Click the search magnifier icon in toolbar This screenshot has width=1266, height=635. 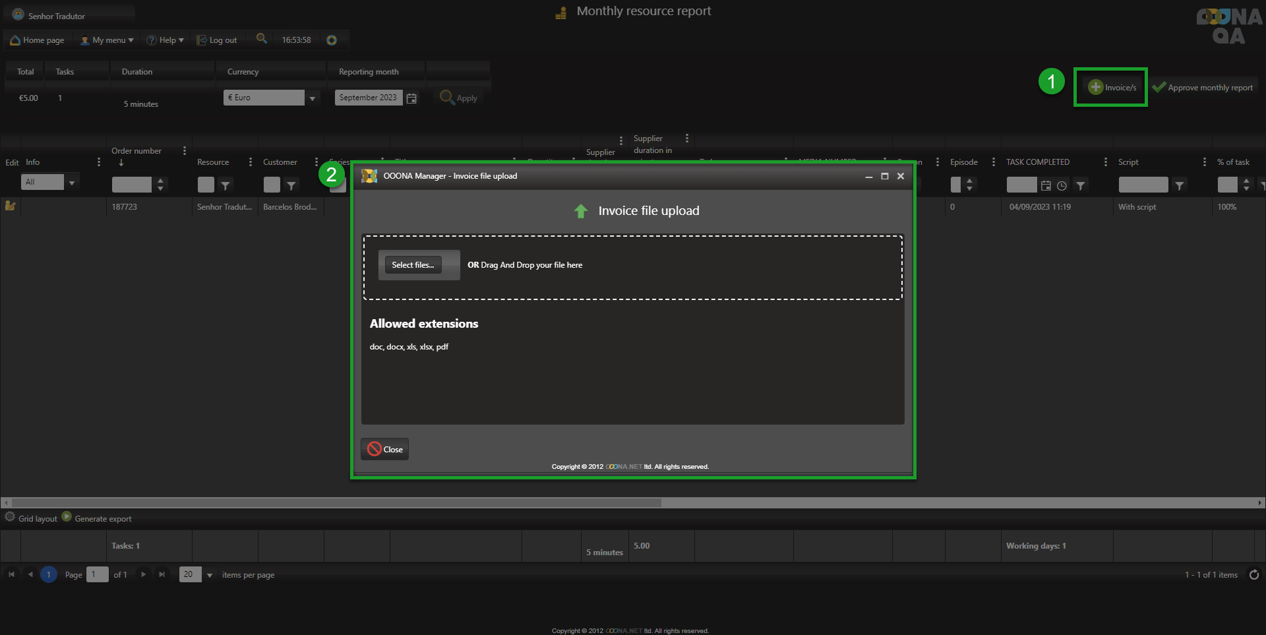click(x=261, y=39)
